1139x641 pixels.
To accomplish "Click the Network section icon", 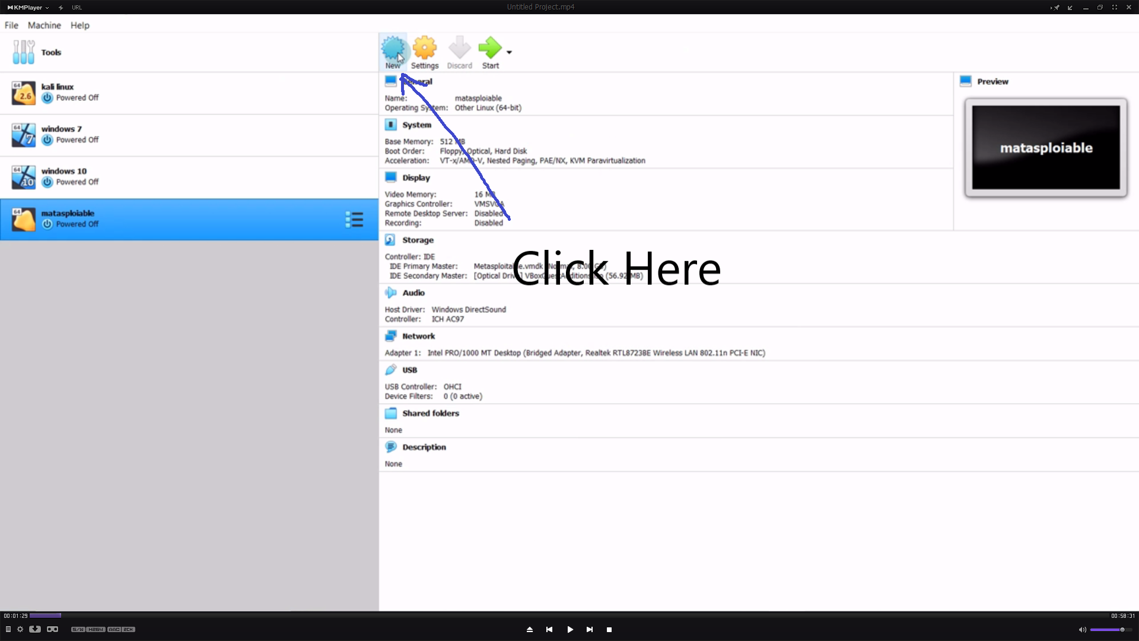I will click(x=390, y=336).
